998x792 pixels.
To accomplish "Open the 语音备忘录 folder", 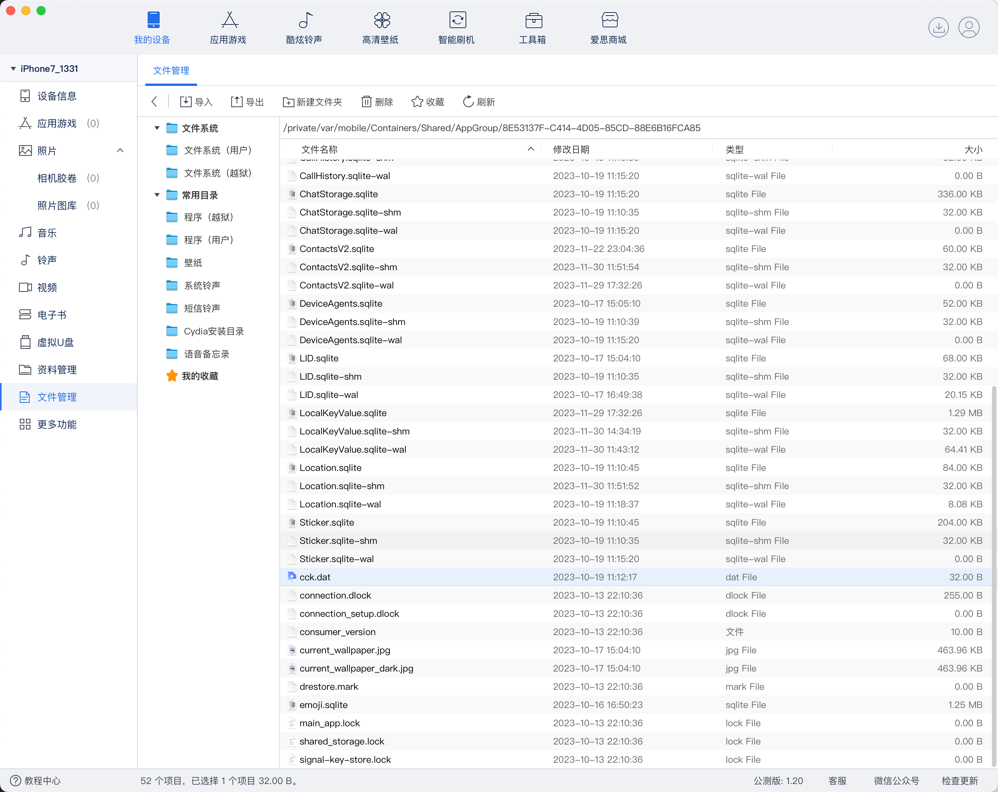I will point(198,354).
